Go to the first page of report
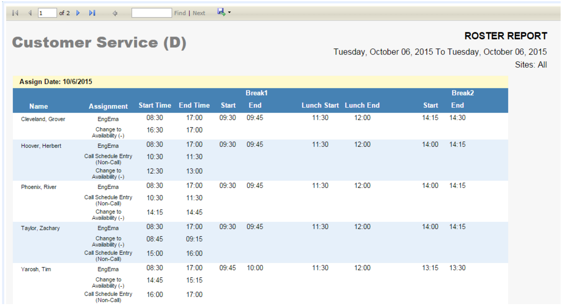This screenshot has height=307, width=561. (15, 13)
